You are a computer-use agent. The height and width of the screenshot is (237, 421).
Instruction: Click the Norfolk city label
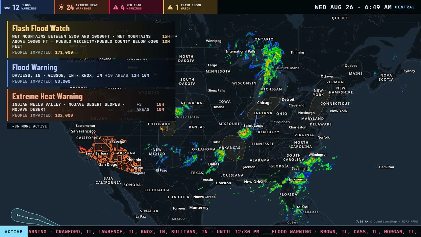coord(324,137)
